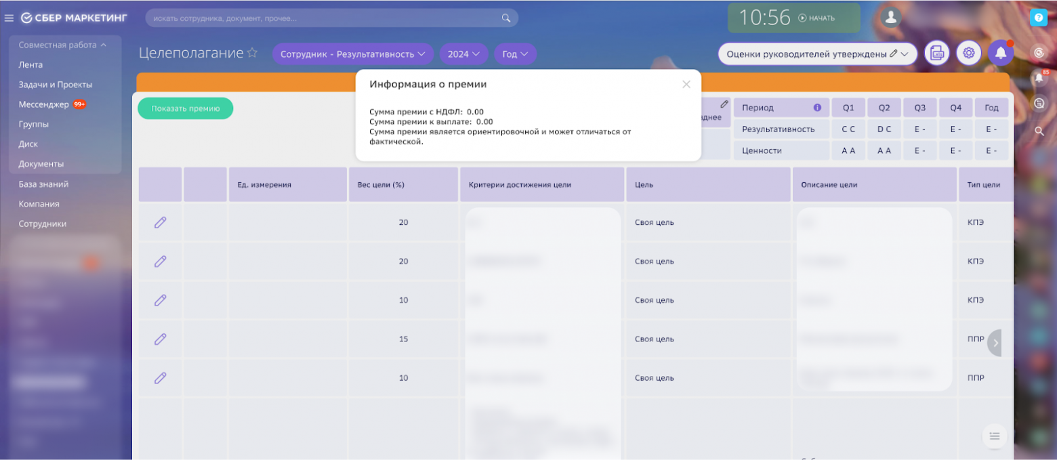Click the Период info icon

[817, 107]
